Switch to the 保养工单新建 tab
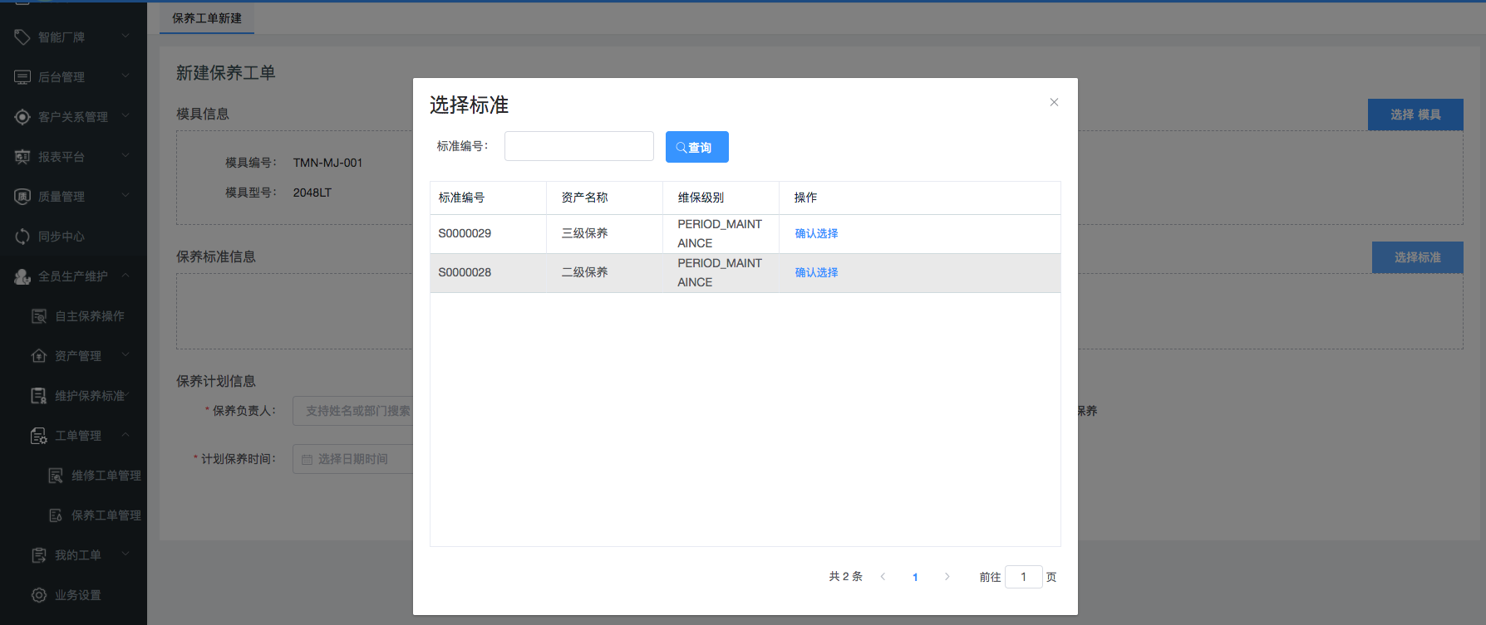The width and height of the screenshot is (1486, 625). pyautogui.click(x=207, y=18)
